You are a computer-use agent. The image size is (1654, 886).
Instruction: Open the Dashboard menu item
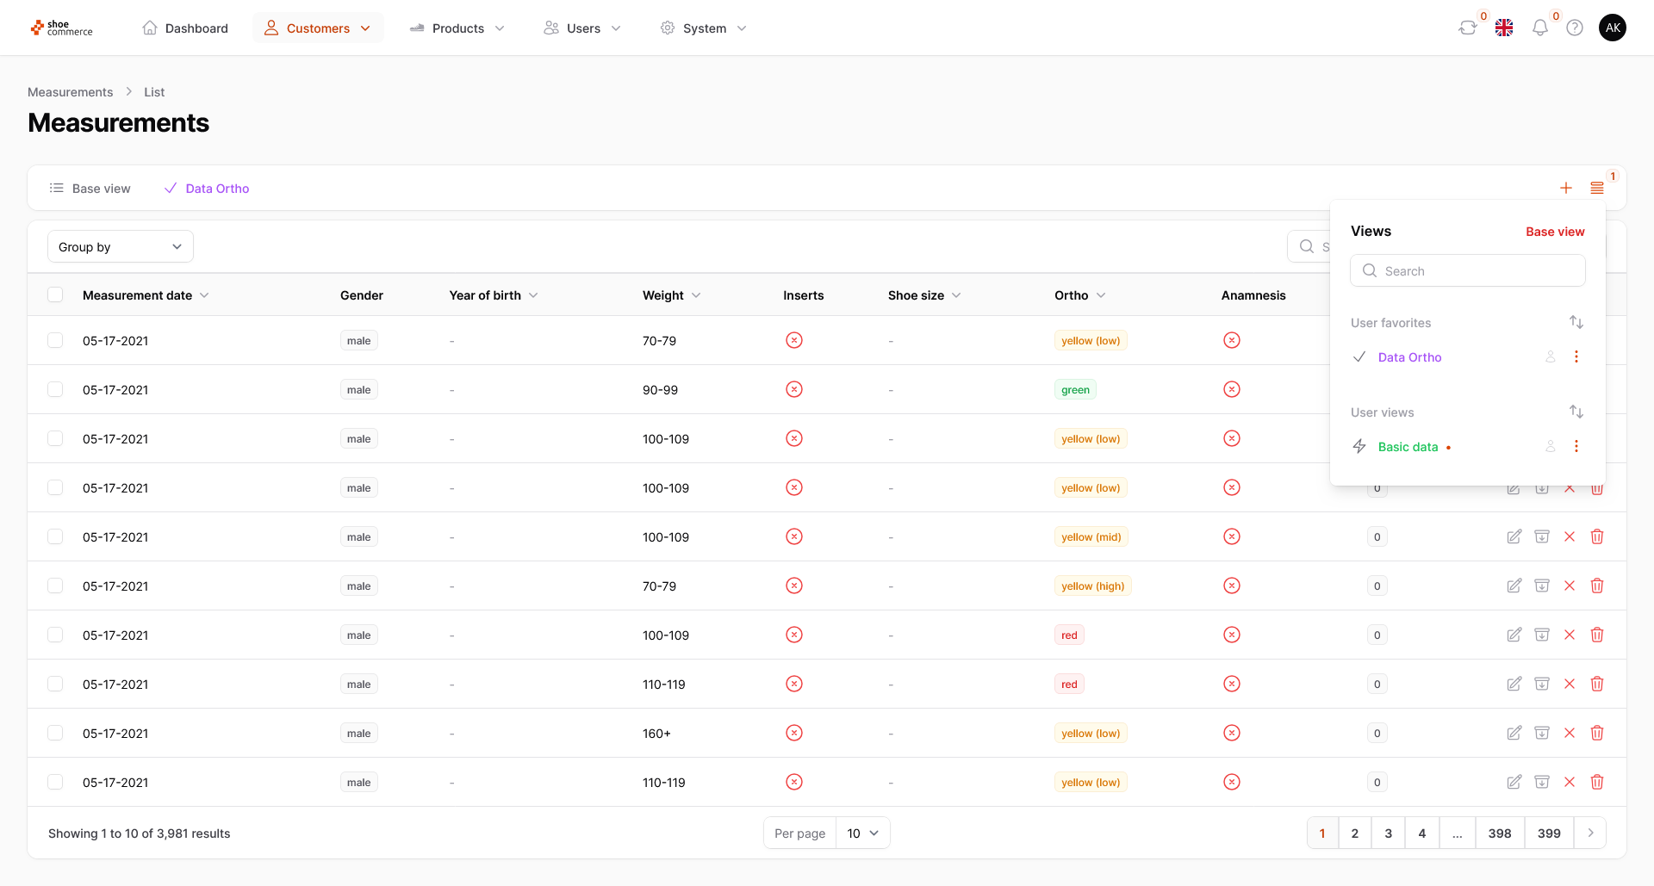pyautogui.click(x=185, y=28)
